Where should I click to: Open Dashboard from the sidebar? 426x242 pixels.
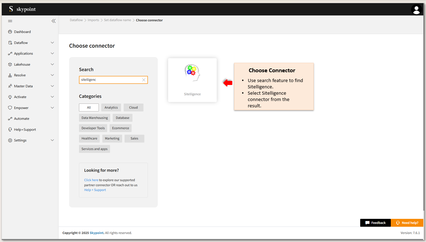click(22, 32)
